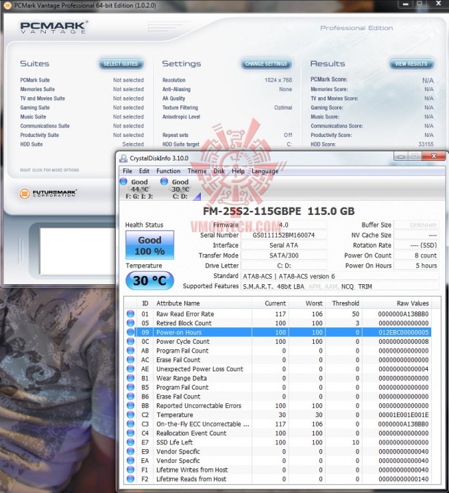Click the Select Suites button in PCMark Vantage
This screenshot has width=449, height=493.
[x=121, y=64]
